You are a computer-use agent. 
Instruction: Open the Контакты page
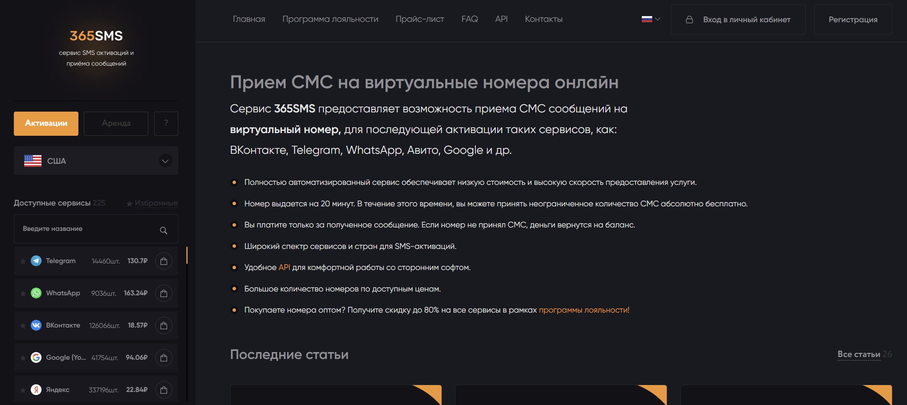click(544, 19)
